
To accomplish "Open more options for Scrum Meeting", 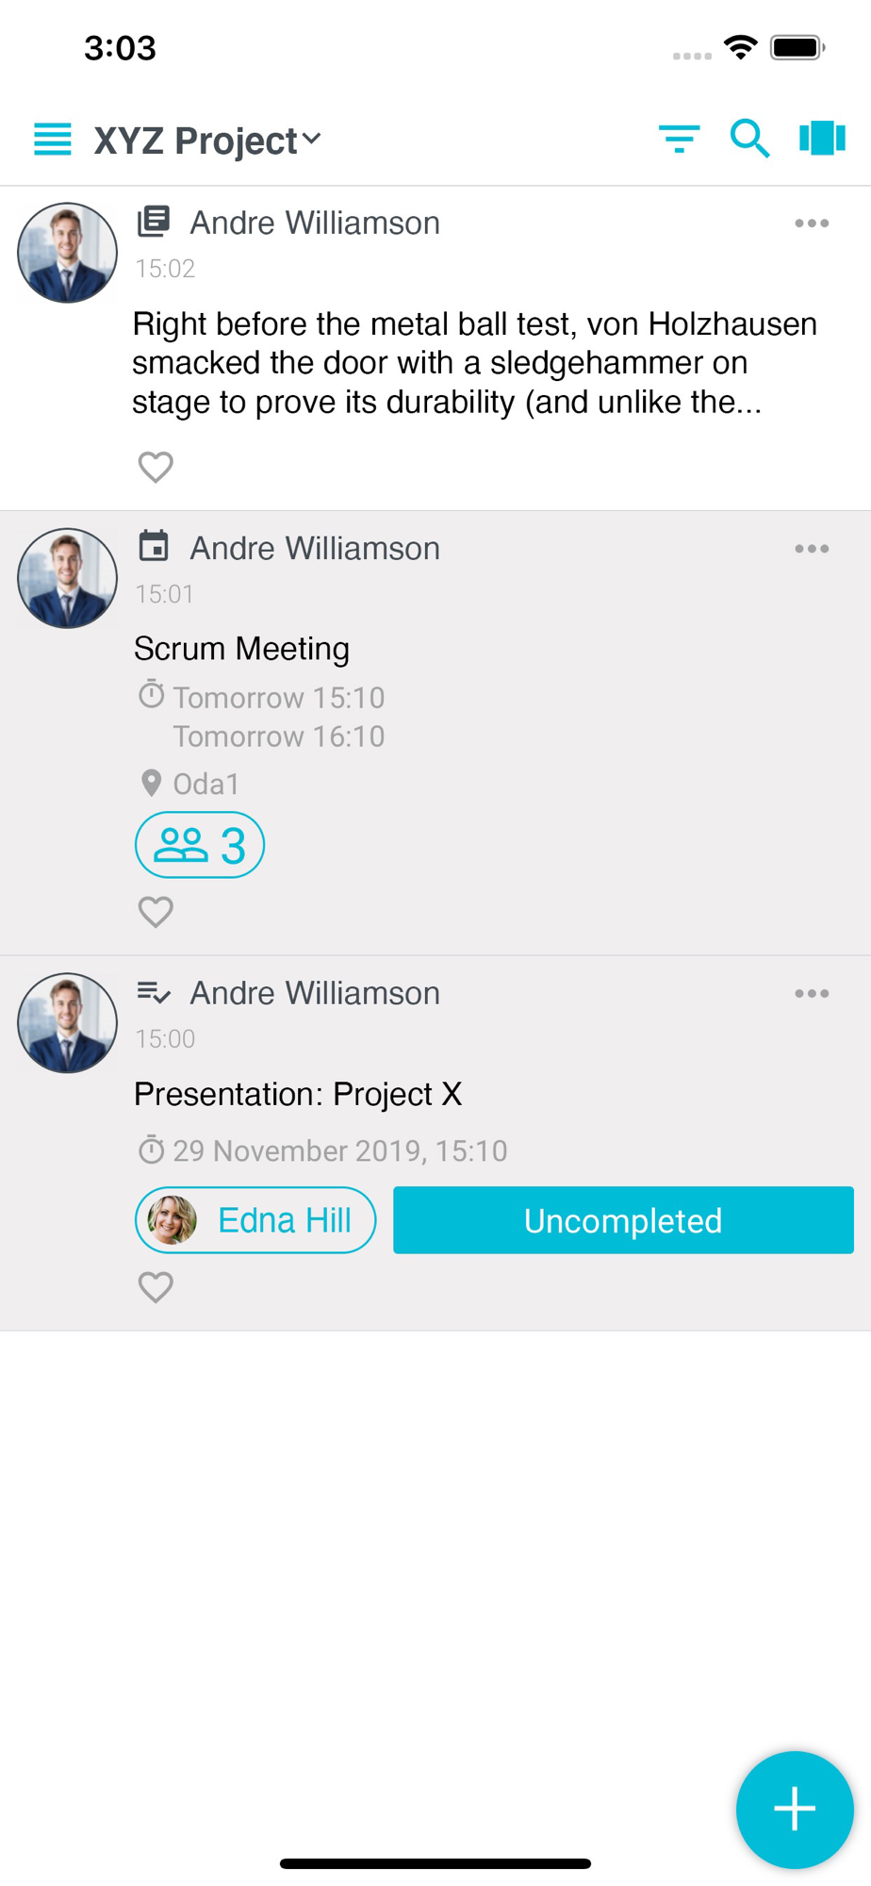I will (811, 549).
